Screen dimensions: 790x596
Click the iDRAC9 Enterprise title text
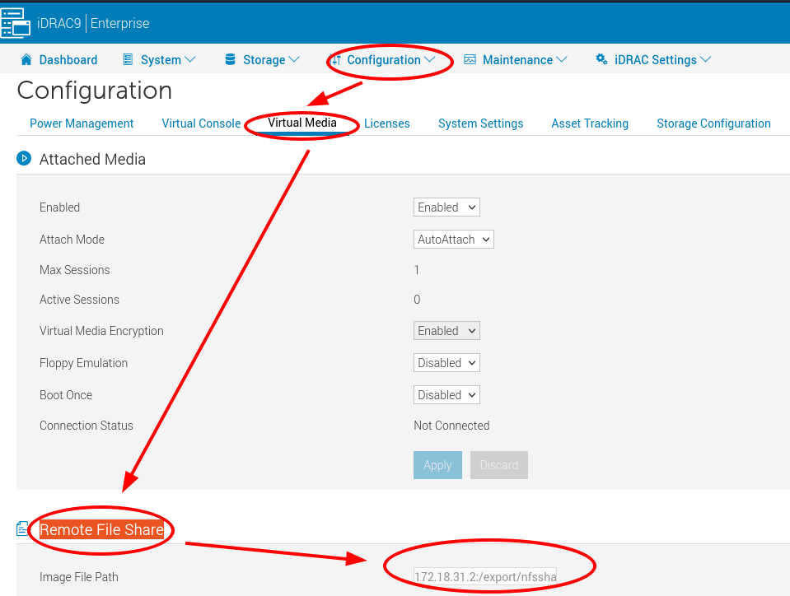[x=93, y=23]
